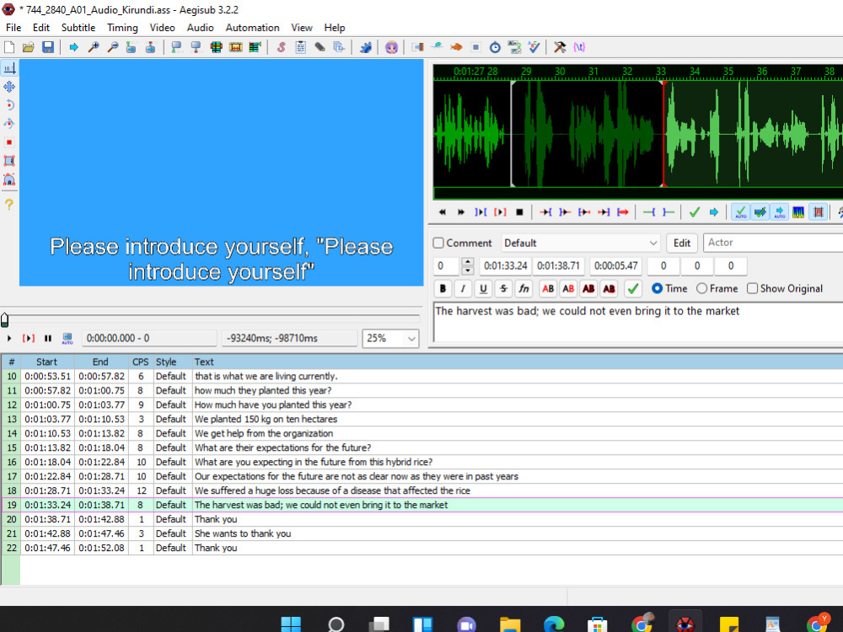
Task: Select the Drag subtitles cross-arrow tool
Action: 9,87
